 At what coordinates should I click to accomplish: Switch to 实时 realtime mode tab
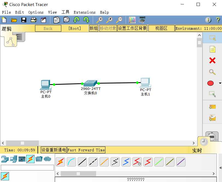197,150
